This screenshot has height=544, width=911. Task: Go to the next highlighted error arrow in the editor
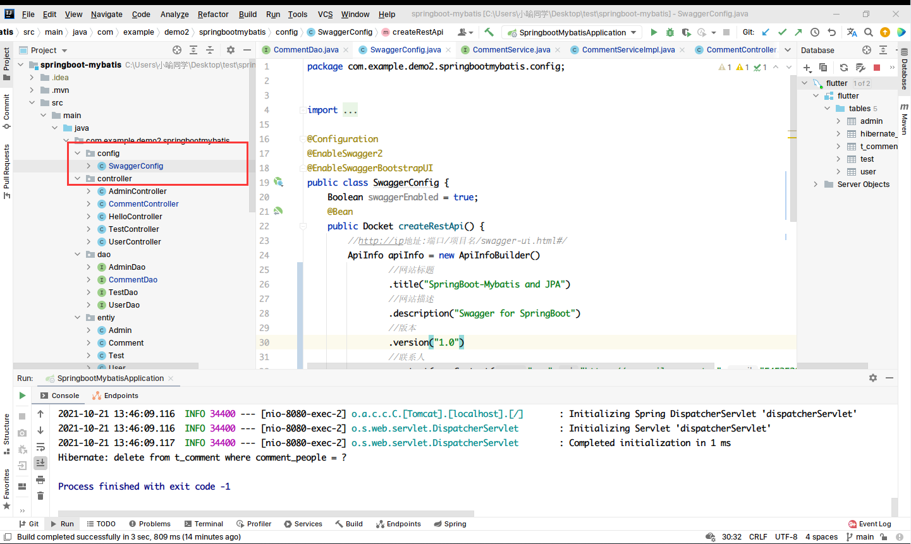click(x=789, y=67)
